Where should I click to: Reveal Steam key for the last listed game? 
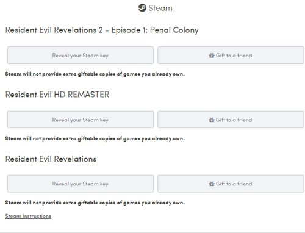[x=81, y=184]
